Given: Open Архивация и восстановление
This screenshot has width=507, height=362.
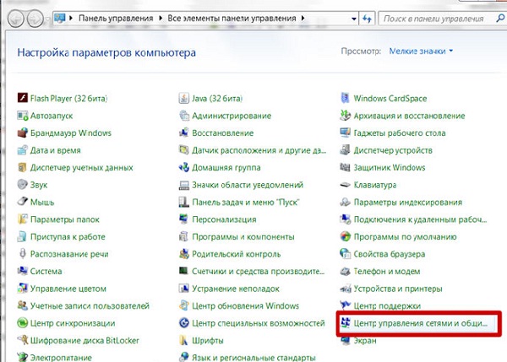Looking at the screenshot, I should (409, 116).
